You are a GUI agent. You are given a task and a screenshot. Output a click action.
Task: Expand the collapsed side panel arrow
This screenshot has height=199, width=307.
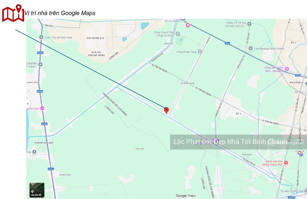28,104
